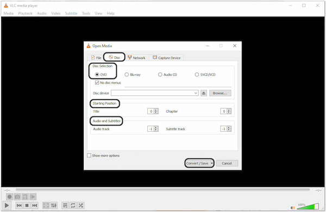This screenshot has width=326, height=212.
Task: Switch to the Capture Device tab
Action: 166,57
